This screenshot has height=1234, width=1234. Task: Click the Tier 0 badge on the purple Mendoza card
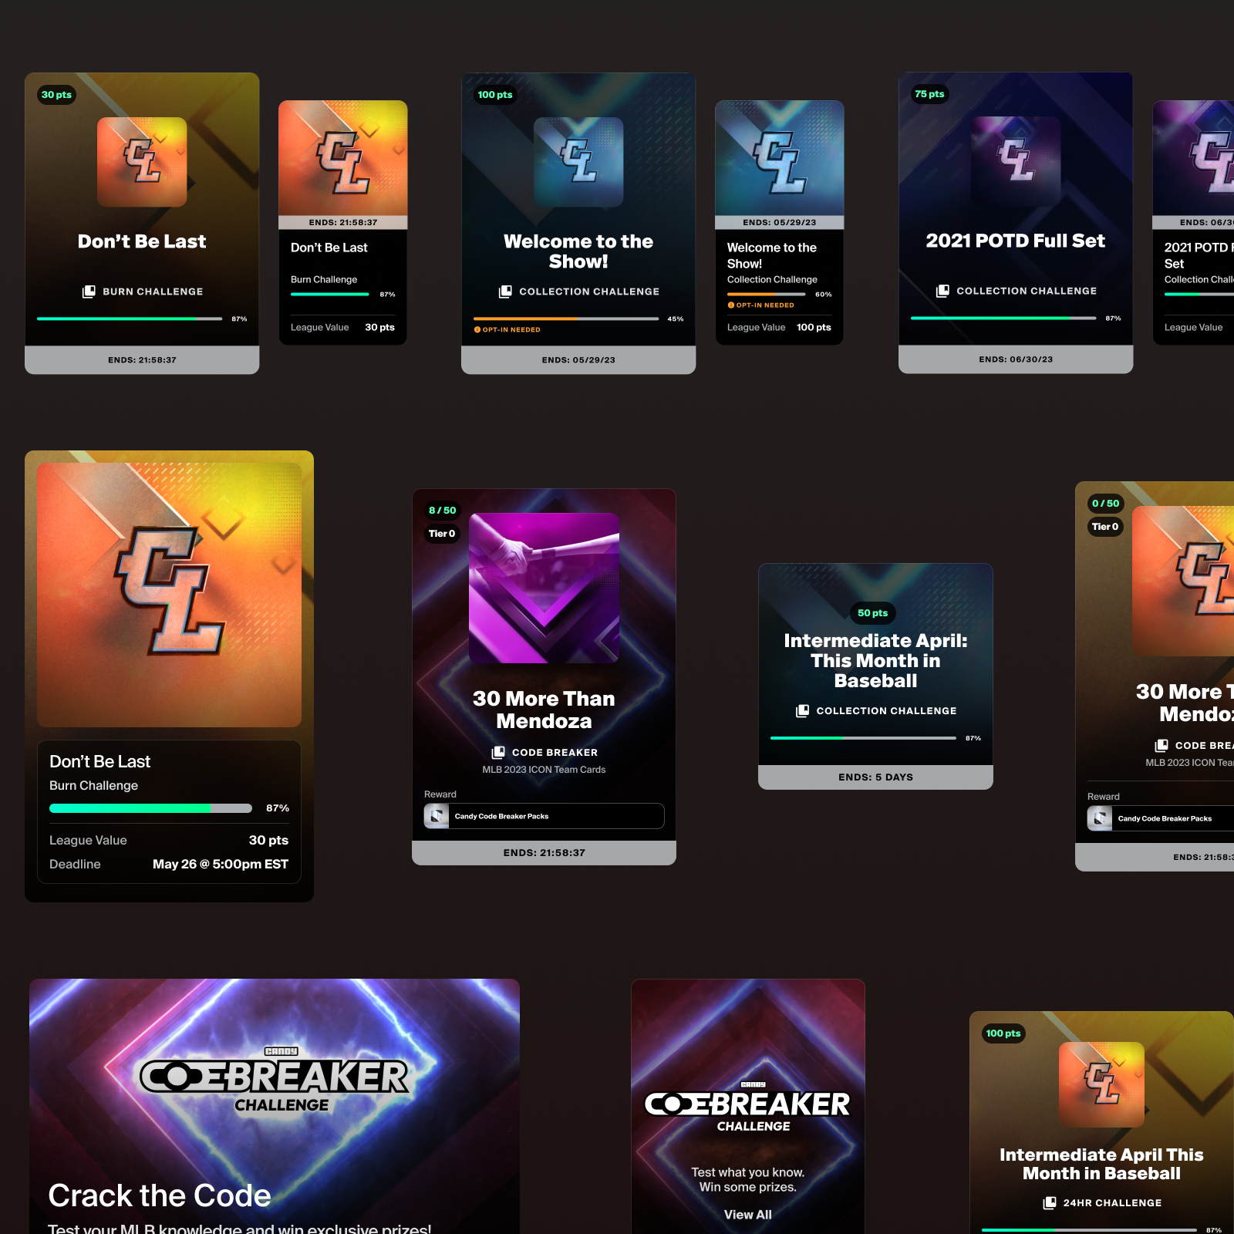tap(442, 534)
